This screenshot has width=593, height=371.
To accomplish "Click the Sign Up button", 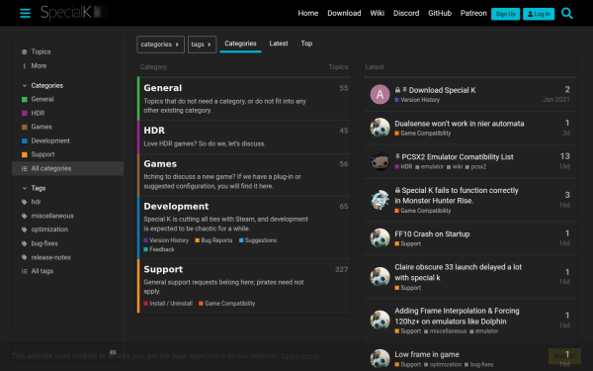I will pyautogui.click(x=505, y=14).
